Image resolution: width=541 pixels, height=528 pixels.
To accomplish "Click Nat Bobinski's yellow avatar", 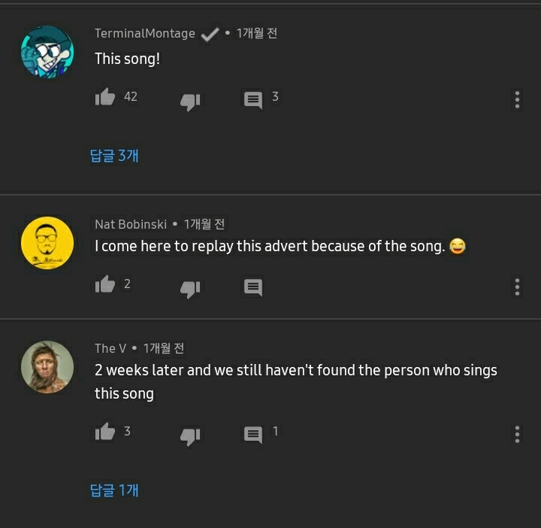I will click(47, 244).
